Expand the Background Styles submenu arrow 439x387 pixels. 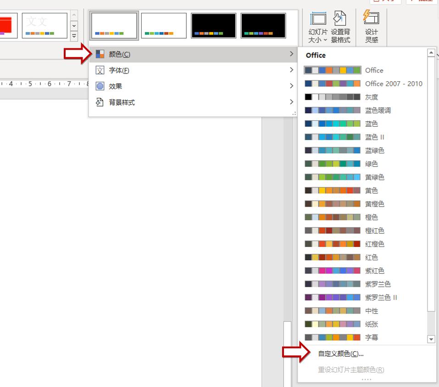(291, 102)
